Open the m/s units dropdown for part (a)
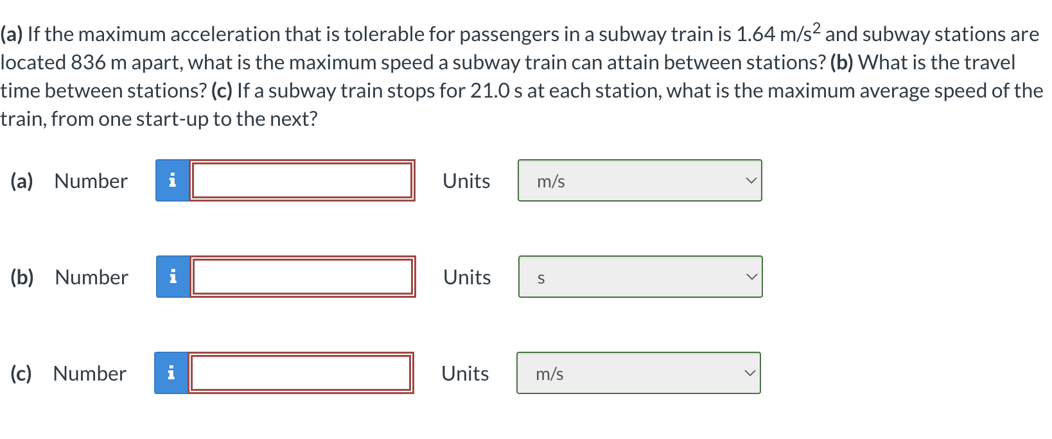1052x439 pixels. [639, 180]
